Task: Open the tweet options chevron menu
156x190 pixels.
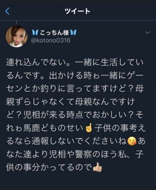Action: click(x=148, y=33)
